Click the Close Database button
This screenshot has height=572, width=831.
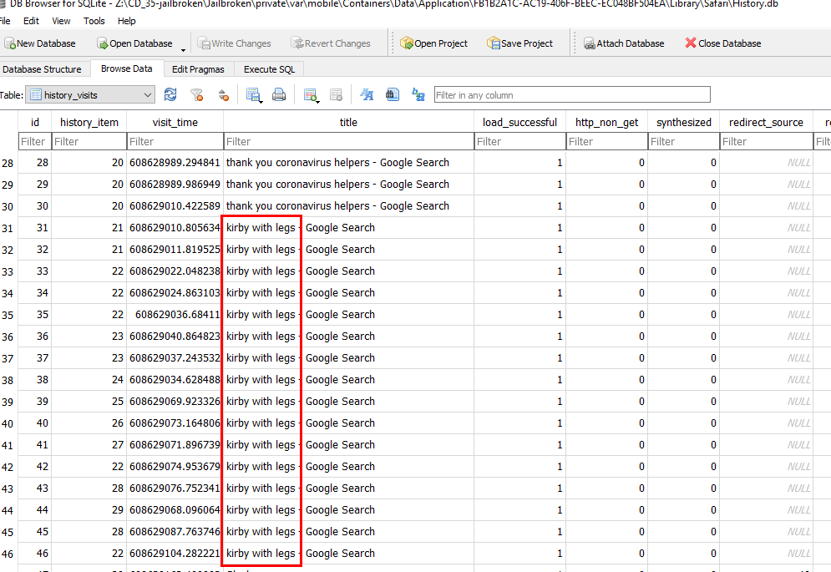click(x=722, y=43)
